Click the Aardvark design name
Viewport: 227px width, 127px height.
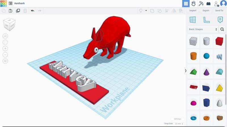[19, 3]
